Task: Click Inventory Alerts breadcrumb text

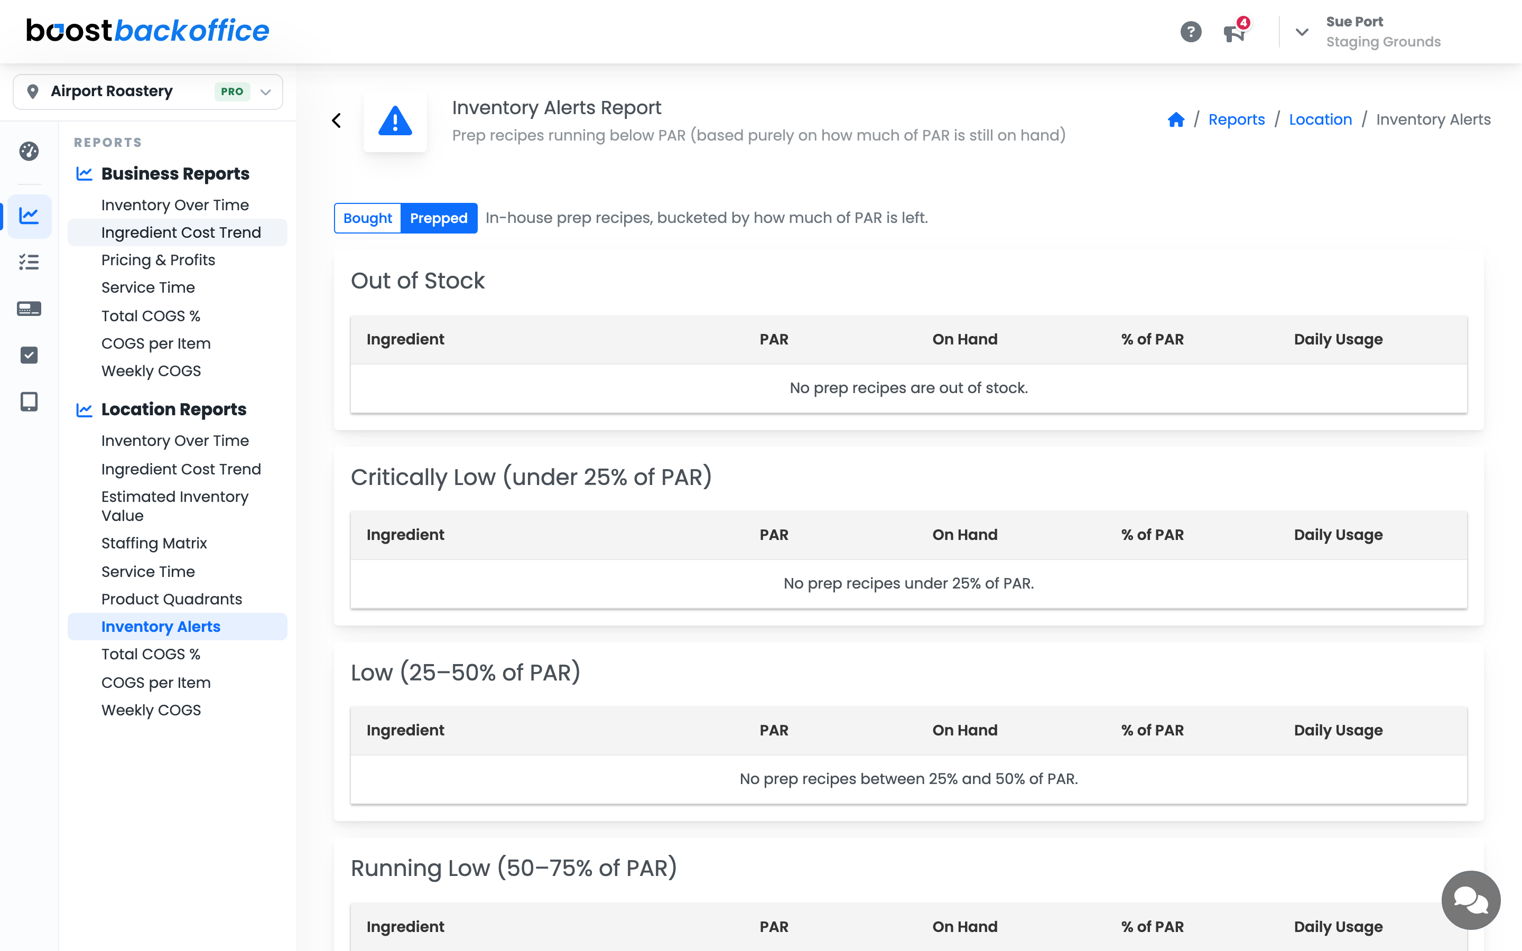Action: coord(1433,119)
